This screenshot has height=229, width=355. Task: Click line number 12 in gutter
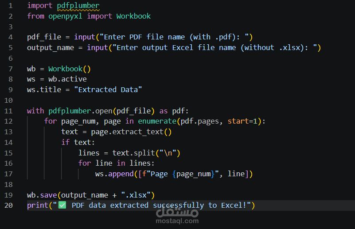point(8,121)
